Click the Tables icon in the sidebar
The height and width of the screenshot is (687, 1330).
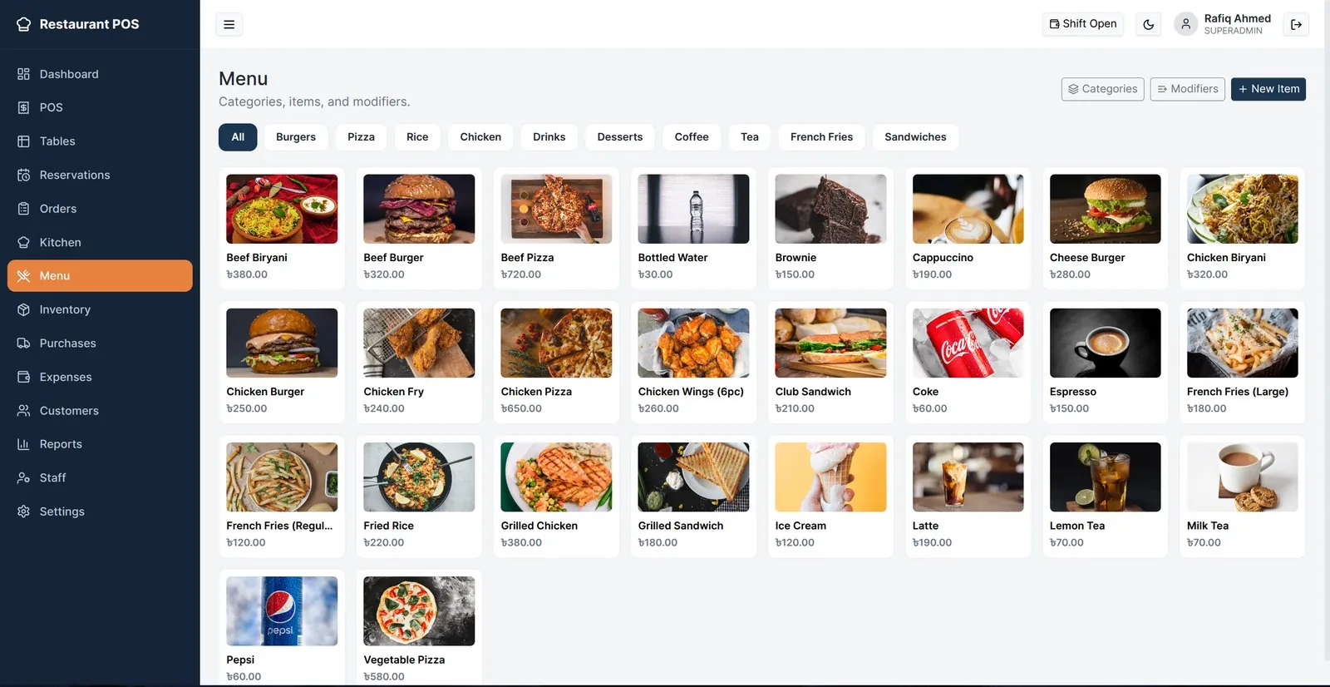click(x=23, y=141)
